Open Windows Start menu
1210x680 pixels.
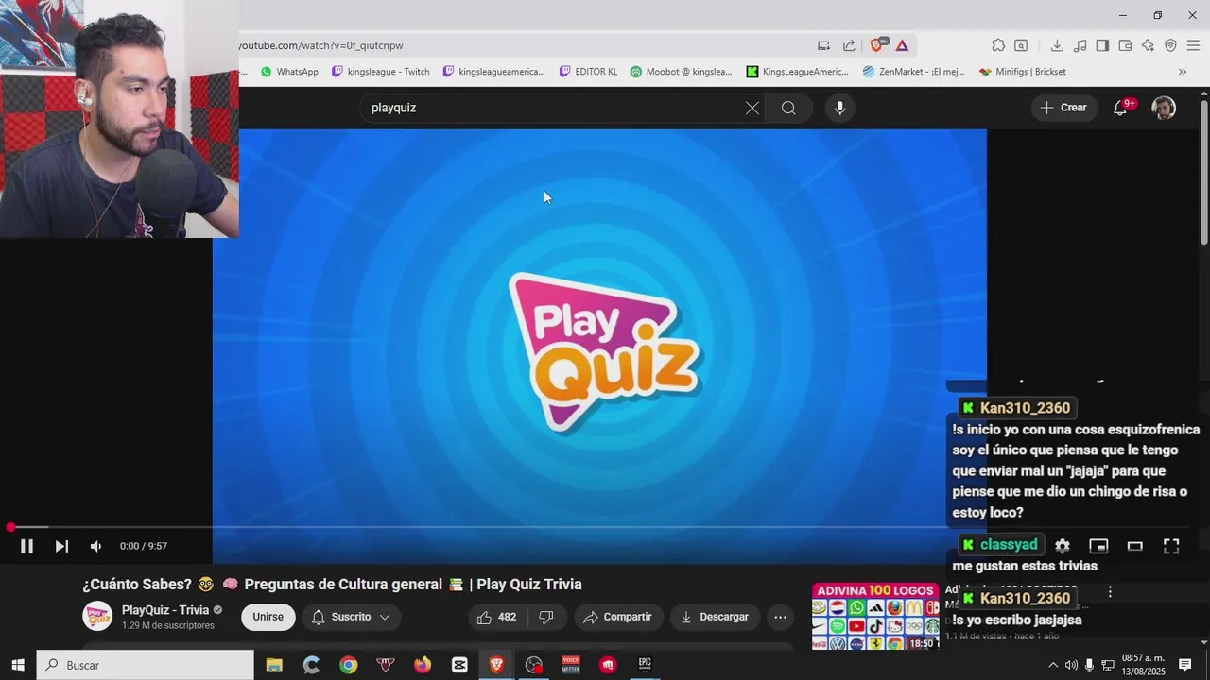[x=17, y=665]
